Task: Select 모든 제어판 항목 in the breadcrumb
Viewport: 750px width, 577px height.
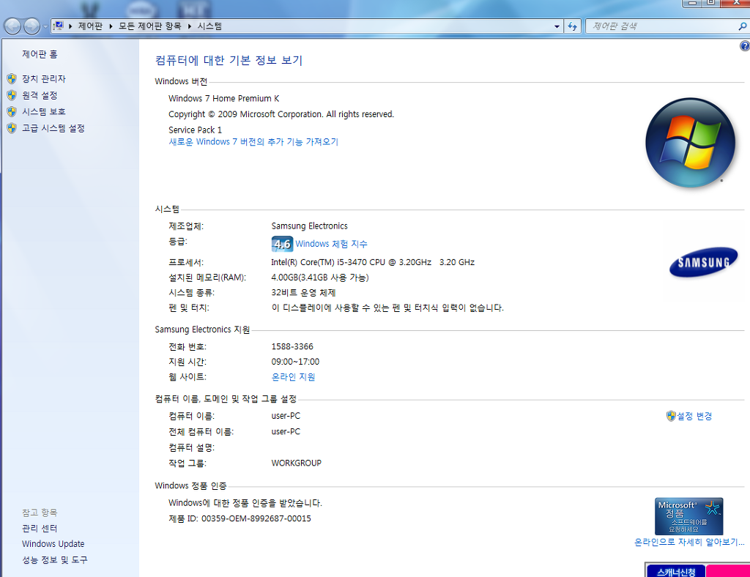Action: pyautogui.click(x=149, y=26)
